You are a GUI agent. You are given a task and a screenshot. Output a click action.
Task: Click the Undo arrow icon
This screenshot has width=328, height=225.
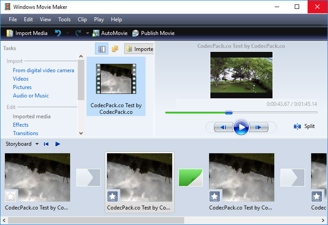[58, 33]
